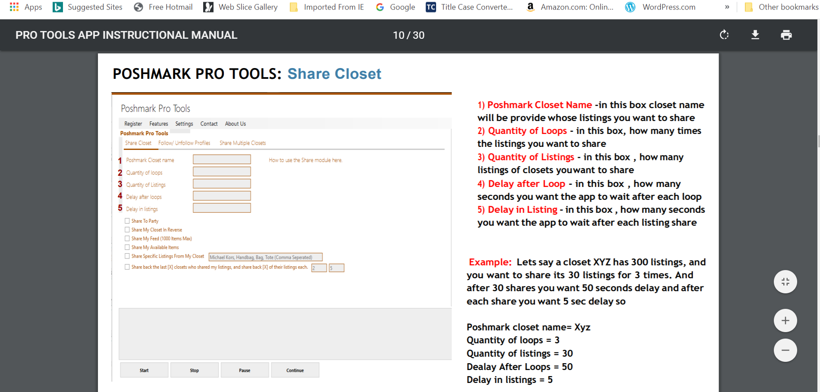
Task: Click the Share Closet heading text
Action: pyautogui.click(x=334, y=74)
